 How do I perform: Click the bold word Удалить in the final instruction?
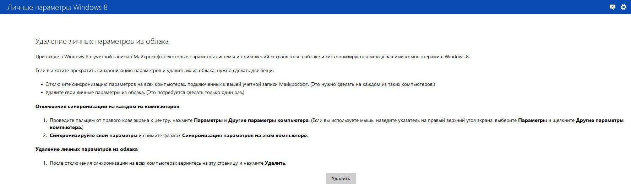[275, 163]
